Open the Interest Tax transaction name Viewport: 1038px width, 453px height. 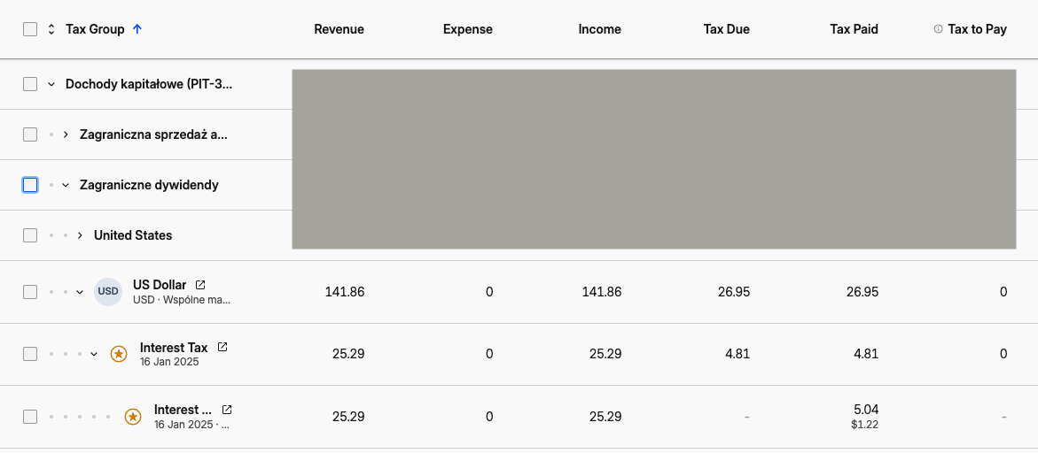coord(174,348)
